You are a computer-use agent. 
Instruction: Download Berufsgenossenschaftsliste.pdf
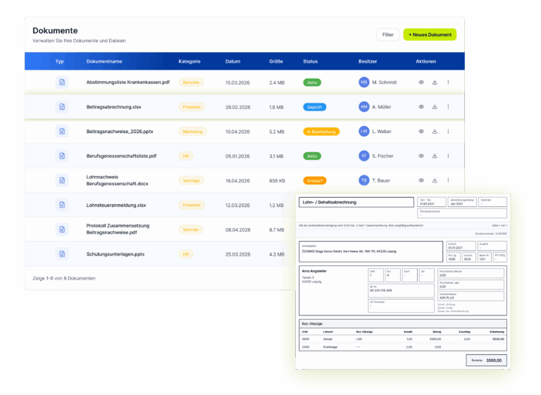[x=435, y=156]
